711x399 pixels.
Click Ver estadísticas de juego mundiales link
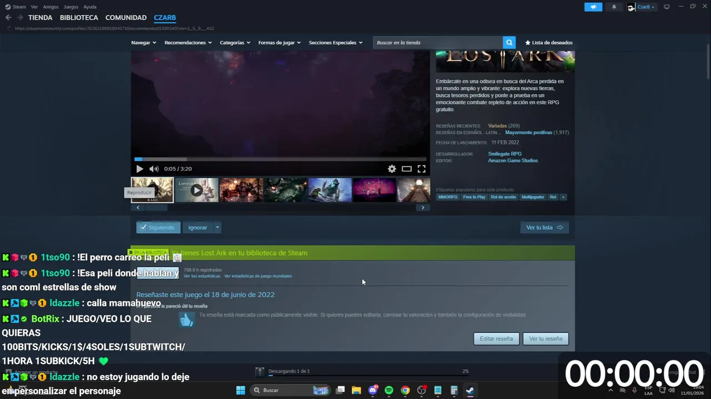(258, 276)
